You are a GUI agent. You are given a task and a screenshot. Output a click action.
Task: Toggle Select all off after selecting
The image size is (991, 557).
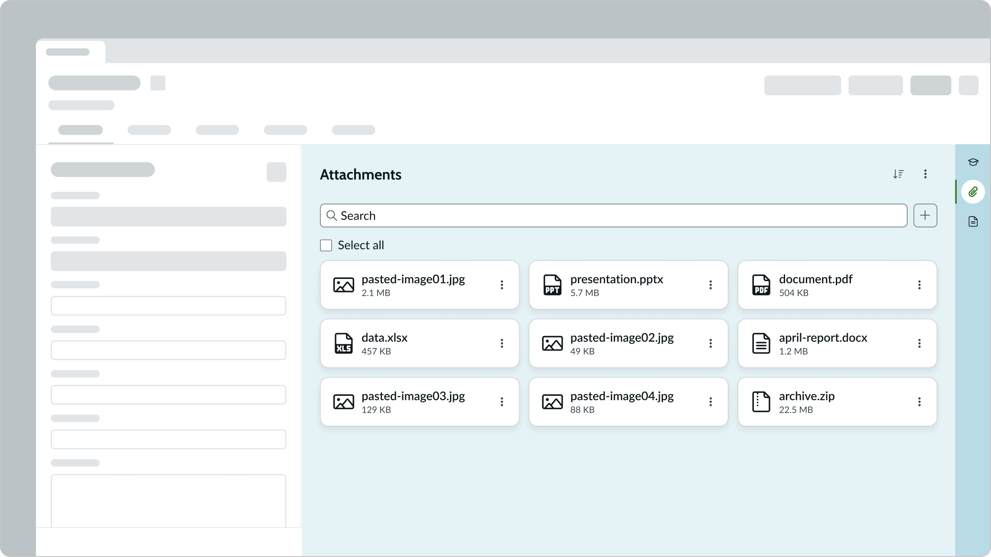coord(325,245)
